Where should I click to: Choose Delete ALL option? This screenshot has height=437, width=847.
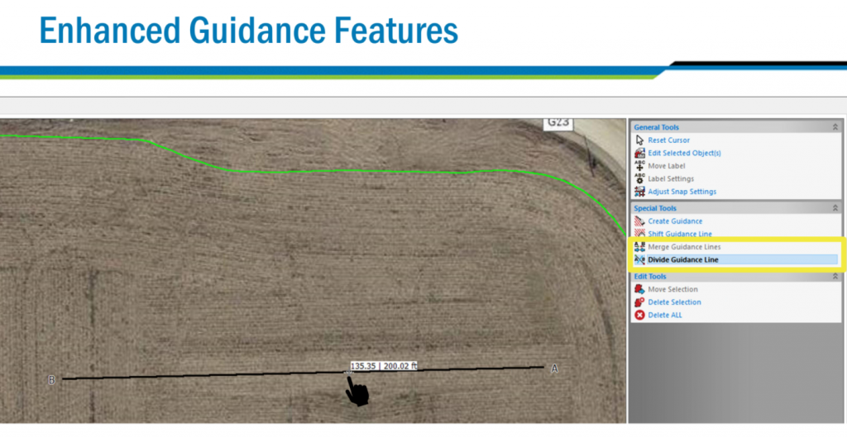coord(665,315)
